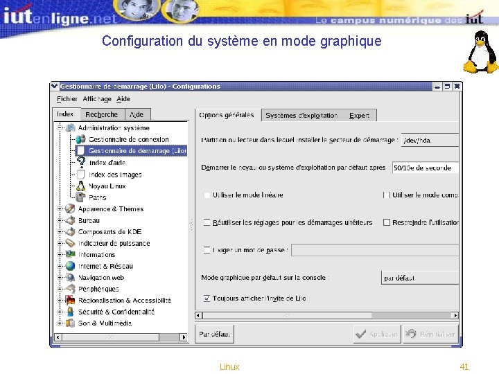Select the Paths tree item
Image resolution: width=499 pixels, height=374 pixels.
pyautogui.click(x=98, y=197)
